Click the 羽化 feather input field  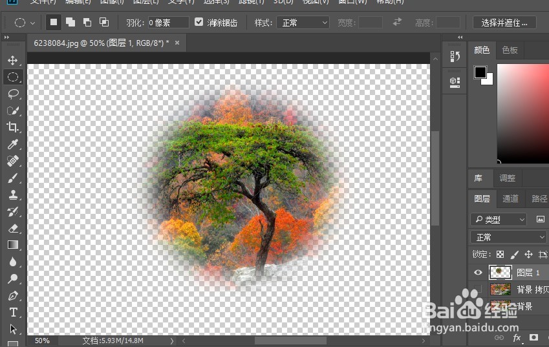[x=168, y=23]
